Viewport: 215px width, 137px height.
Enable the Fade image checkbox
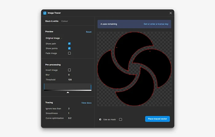point(69,53)
